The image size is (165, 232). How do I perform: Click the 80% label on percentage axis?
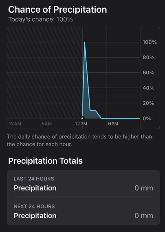(x=148, y=58)
